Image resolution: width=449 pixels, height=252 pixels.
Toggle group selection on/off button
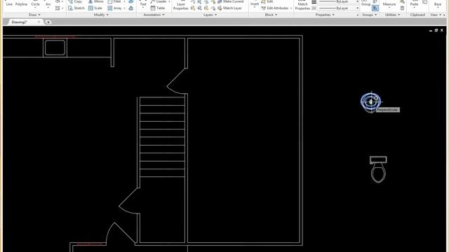pos(375,8)
